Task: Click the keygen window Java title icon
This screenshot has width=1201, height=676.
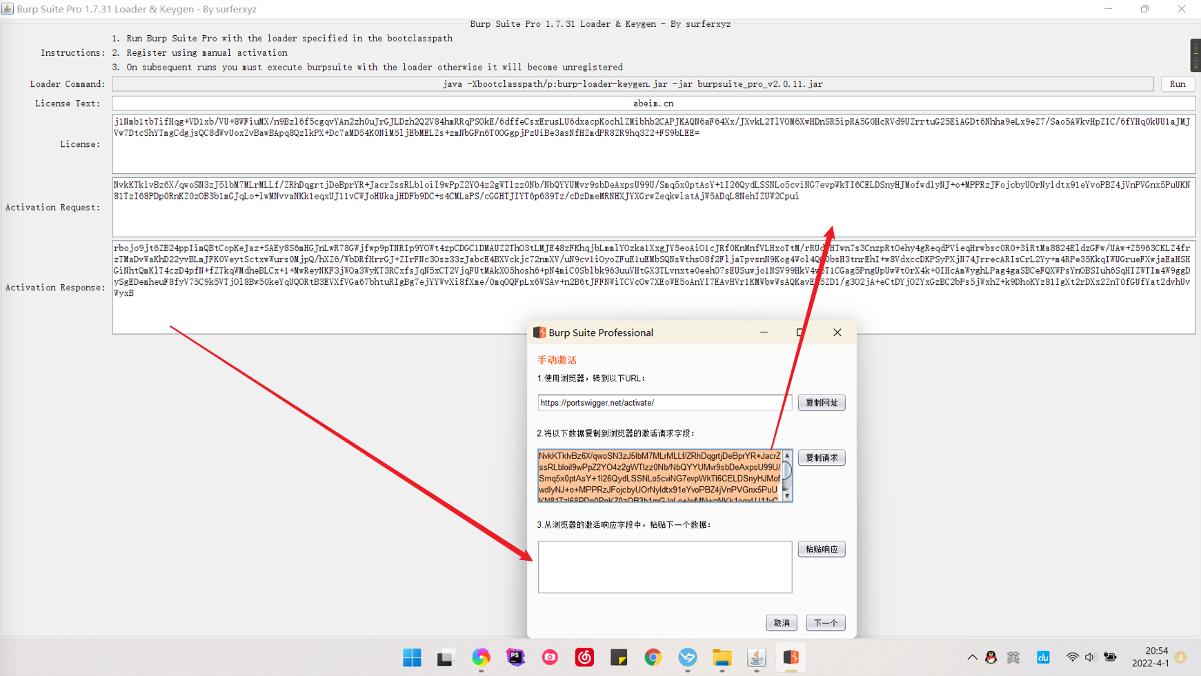Action: tap(8, 9)
